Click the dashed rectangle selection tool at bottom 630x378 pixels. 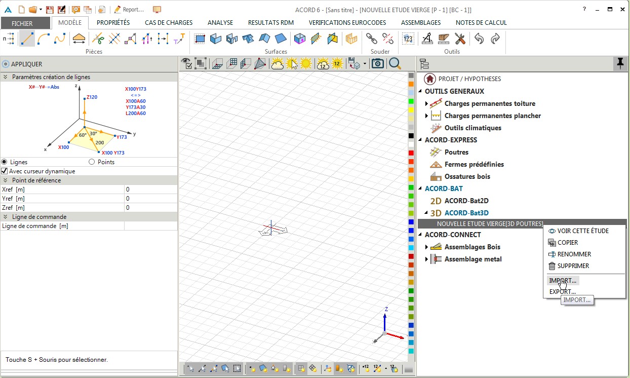pyautogui.click(x=237, y=369)
